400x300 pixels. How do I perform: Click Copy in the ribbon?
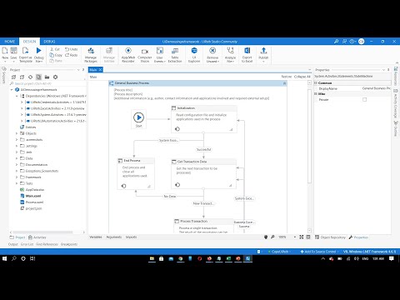pos(56,55)
